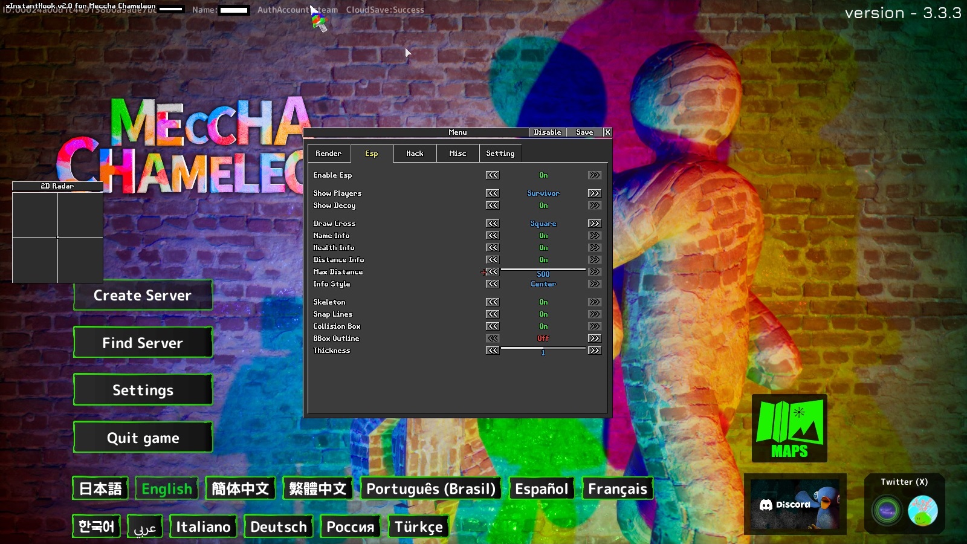Click right arrow for Enable Esp
The height and width of the screenshot is (544, 967).
[x=595, y=175]
